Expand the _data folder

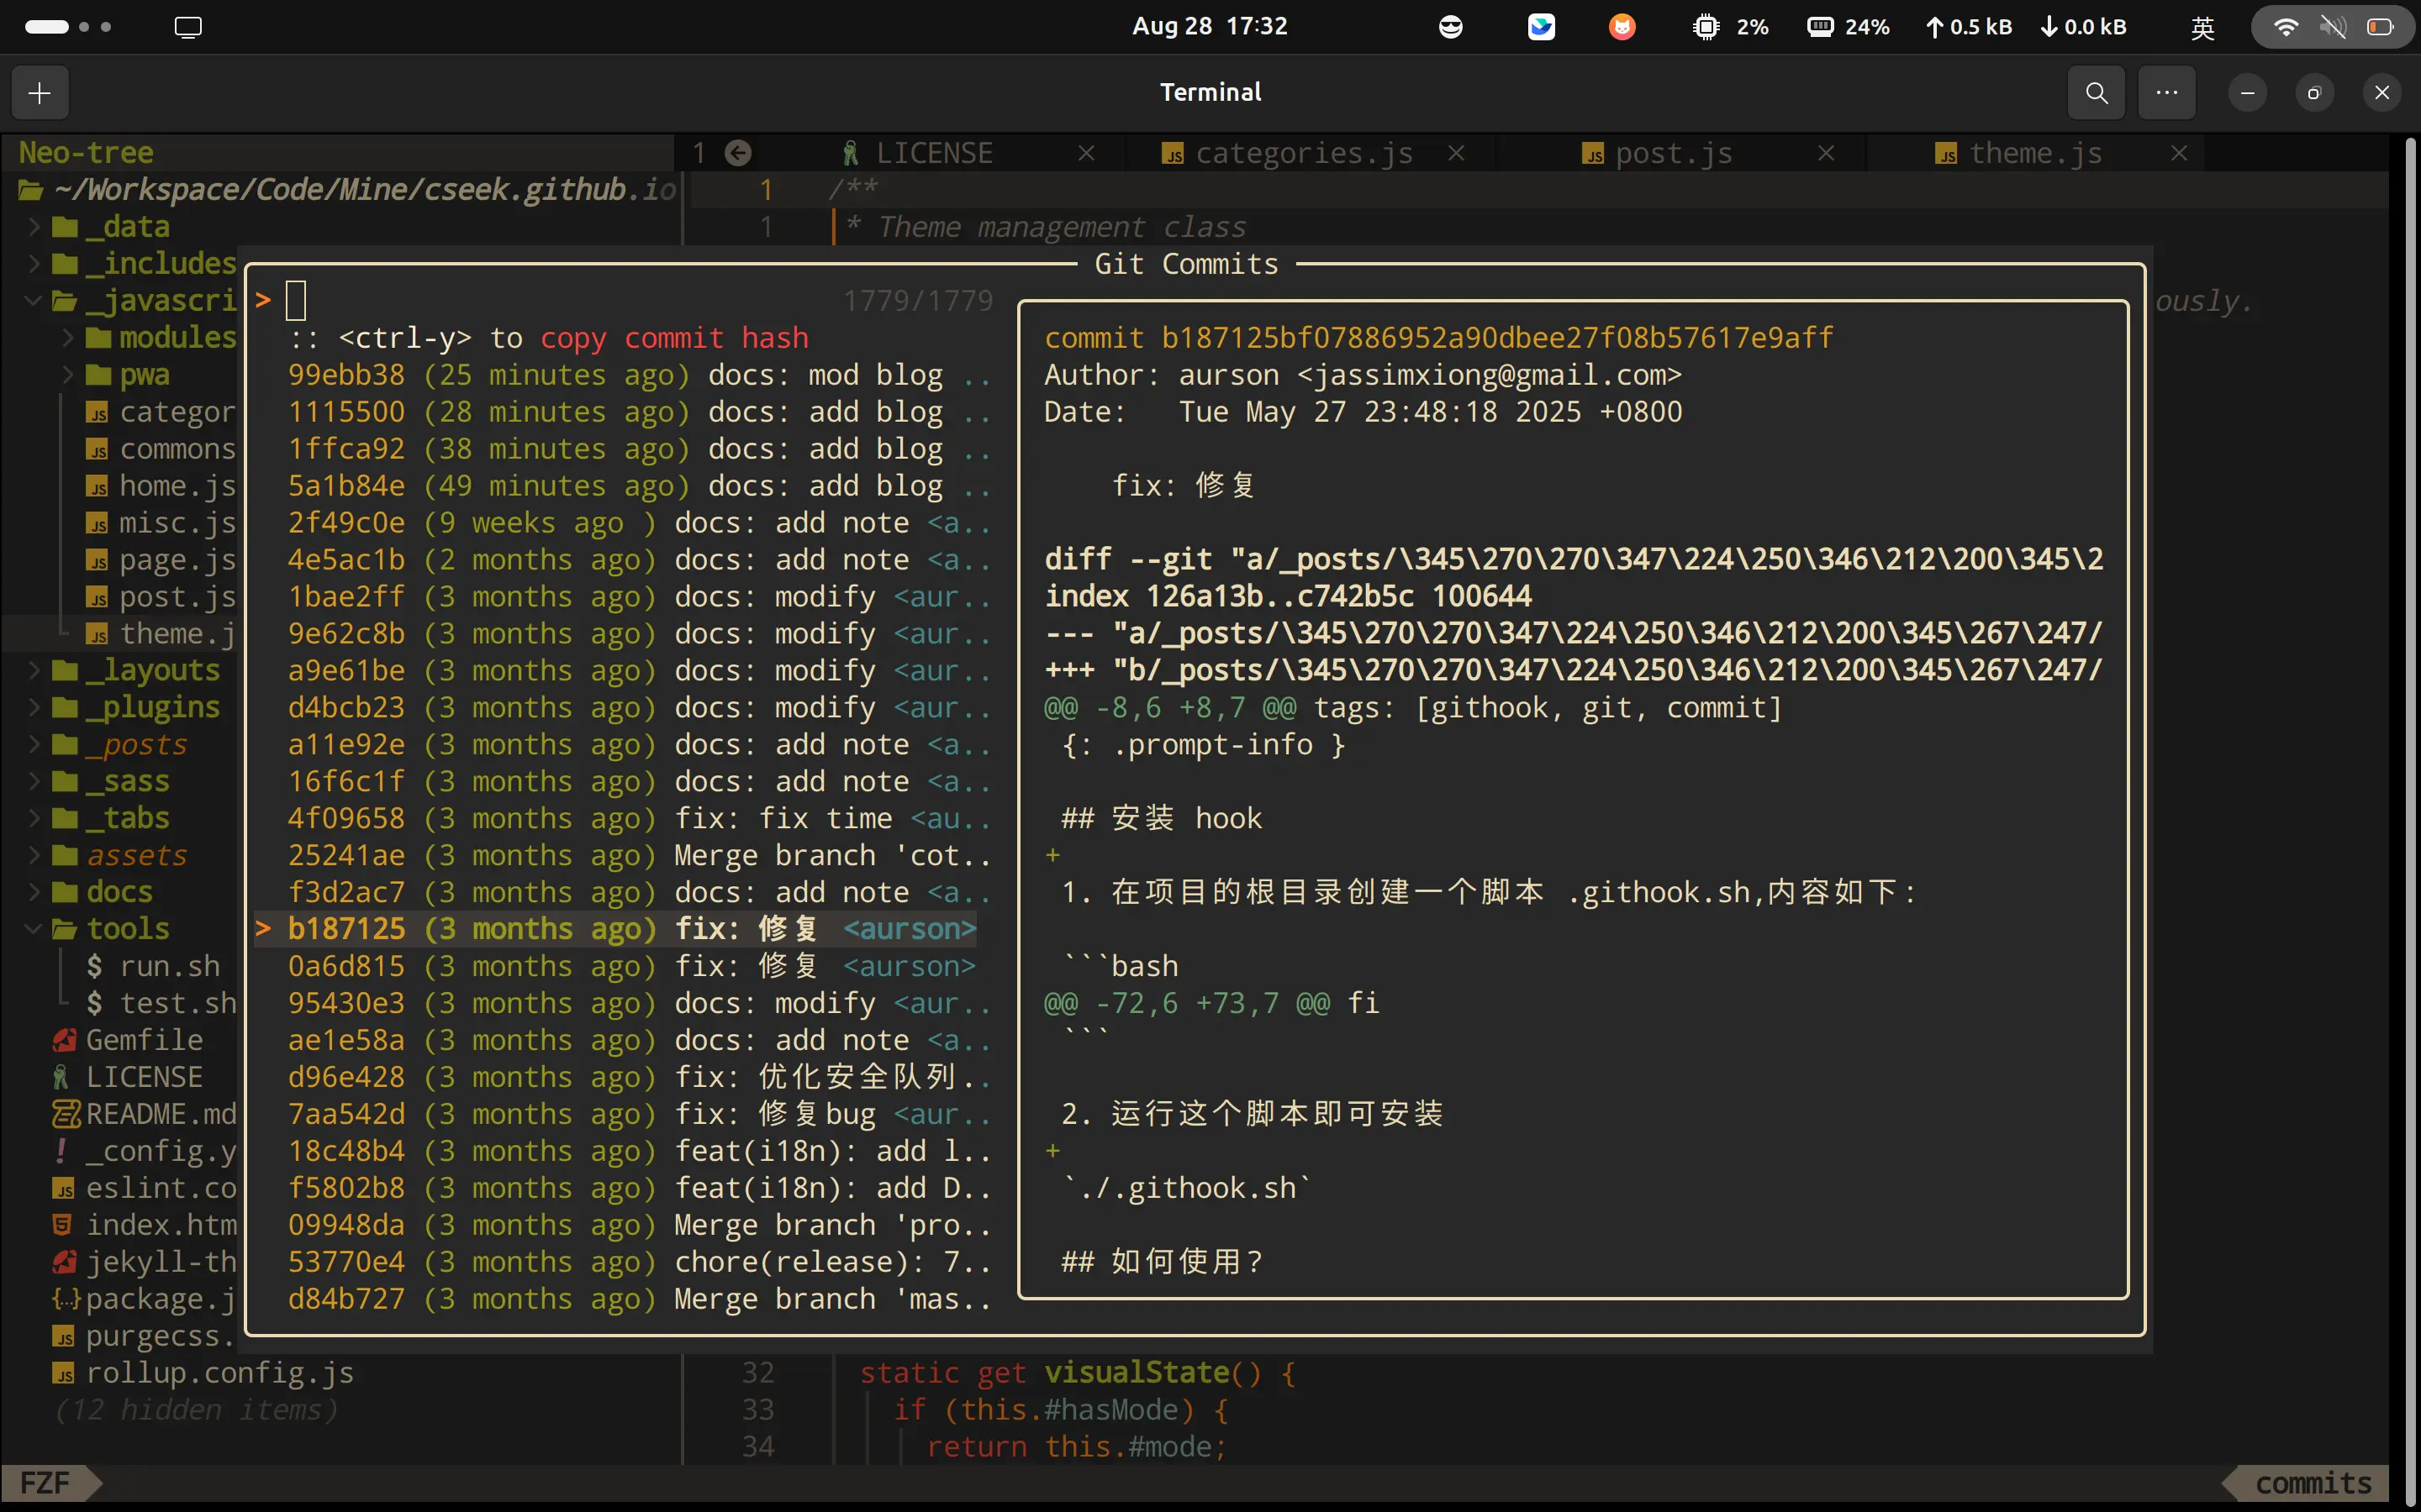point(34,227)
